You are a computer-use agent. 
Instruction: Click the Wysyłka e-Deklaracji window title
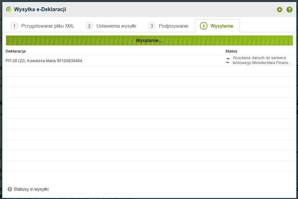pos(40,10)
